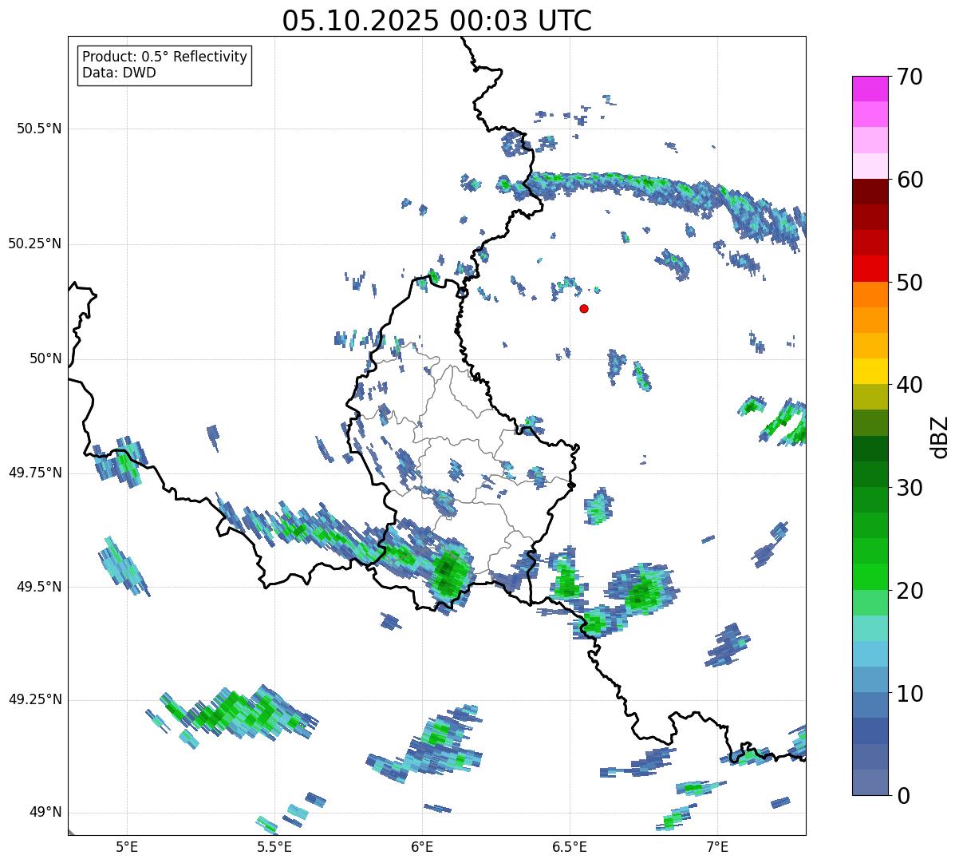Click the latitude label 50.5°N
The image size is (959, 863).
[x=39, y=129]
